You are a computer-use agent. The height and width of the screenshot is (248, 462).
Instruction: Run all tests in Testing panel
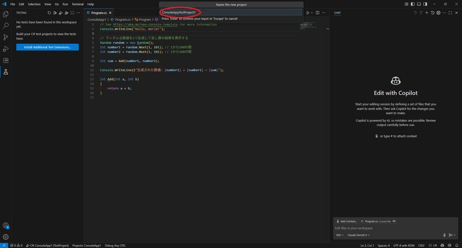pos(55,13)
